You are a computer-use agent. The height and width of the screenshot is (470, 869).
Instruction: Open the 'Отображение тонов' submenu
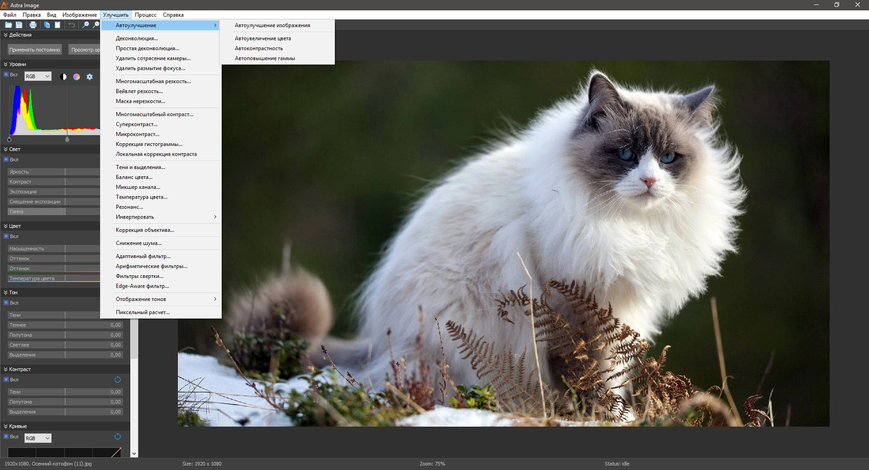[x=161, y=299]
